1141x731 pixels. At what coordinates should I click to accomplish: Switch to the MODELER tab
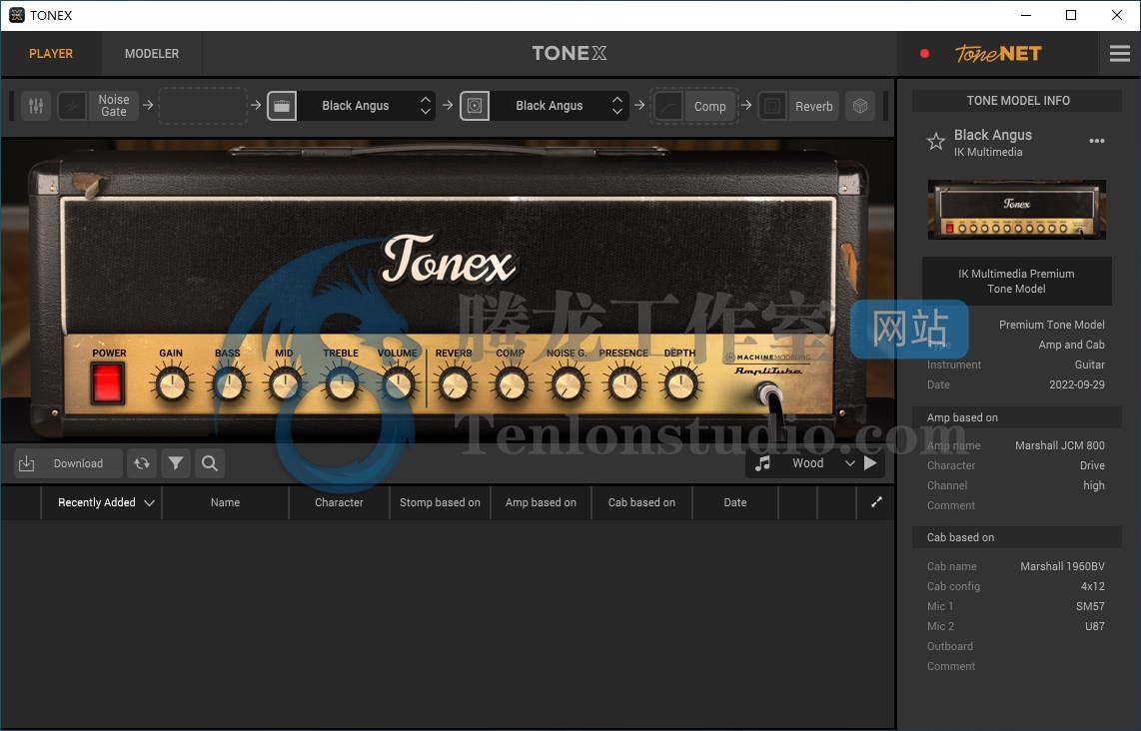coord(151,54)
